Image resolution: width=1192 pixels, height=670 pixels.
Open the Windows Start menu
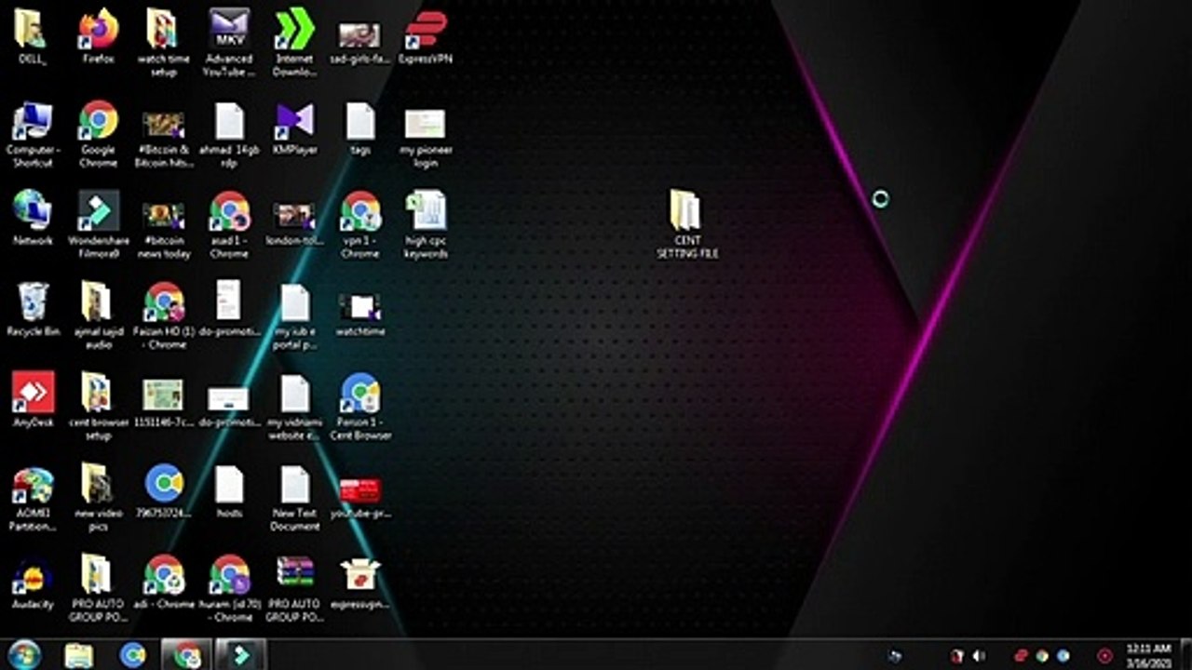pyautogui.click(x=24, y=654)
